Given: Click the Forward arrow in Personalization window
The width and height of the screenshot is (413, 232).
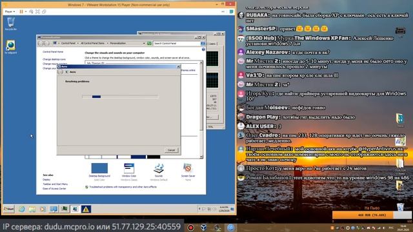Looking at the screenshot, I should click(x=46, y=43).
